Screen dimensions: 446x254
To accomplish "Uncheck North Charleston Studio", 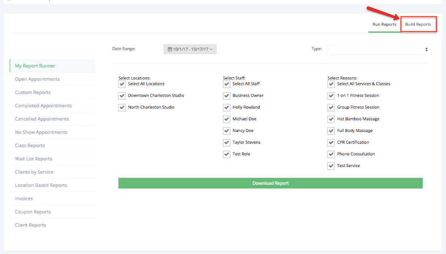I will tap(121, 107).
